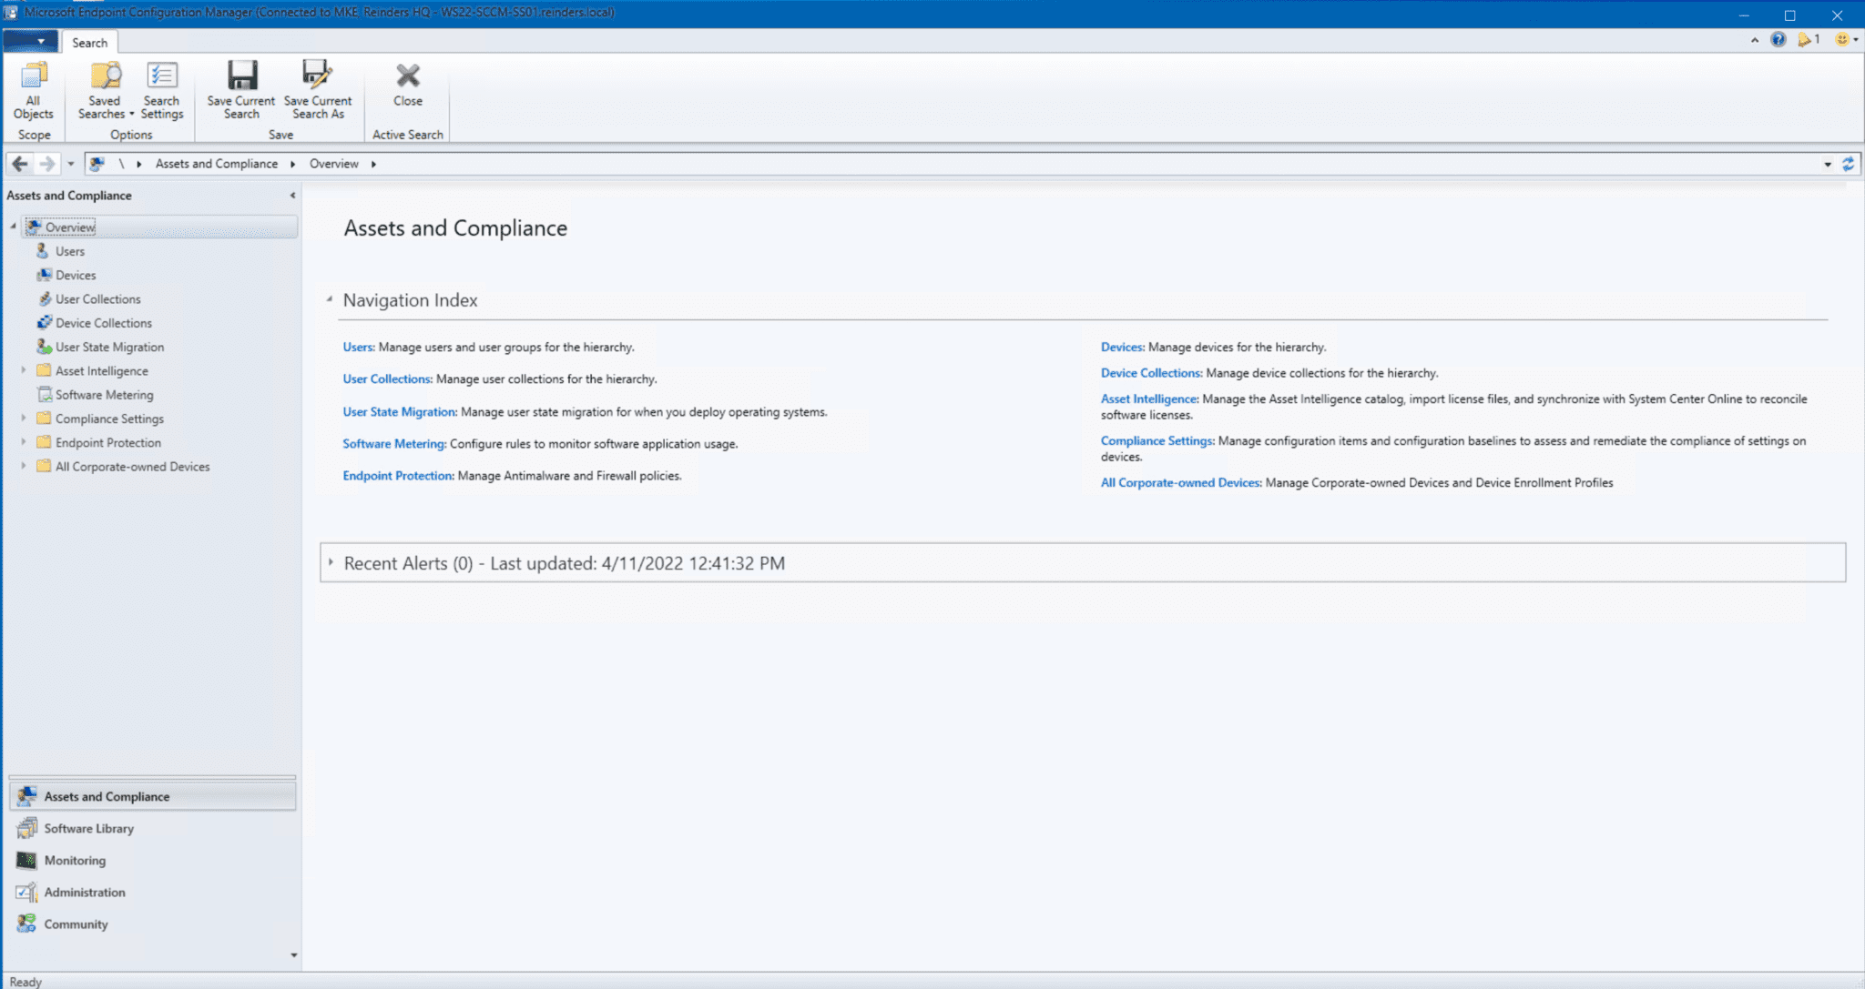The height and width of the screenshot is (989, 1865).
Task: Open the application menu dropdown
Action: (x=32, y=41)
